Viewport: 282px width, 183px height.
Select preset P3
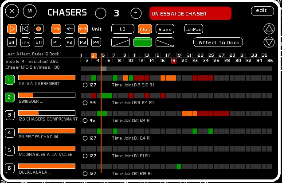[83, 42]
